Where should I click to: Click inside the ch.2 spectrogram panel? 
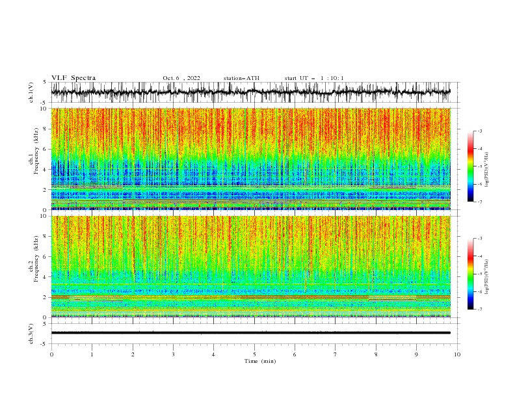(x=250, y=267)
